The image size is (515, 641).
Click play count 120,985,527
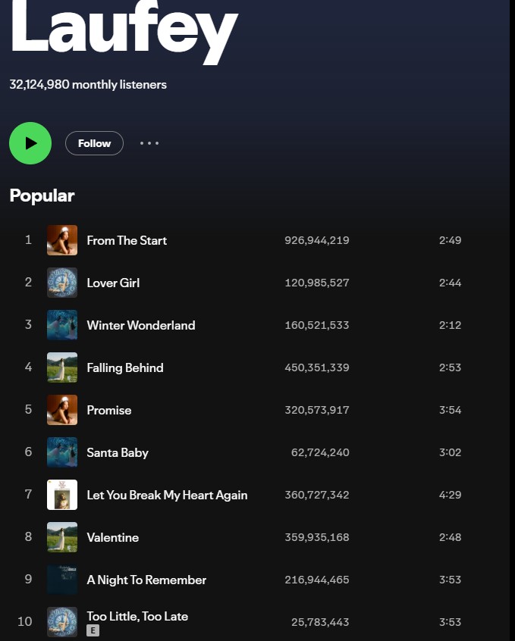(317, 283)
